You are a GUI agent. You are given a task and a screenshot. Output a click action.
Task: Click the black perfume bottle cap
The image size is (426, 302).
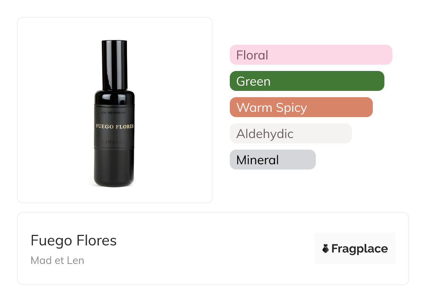[114, 65]
